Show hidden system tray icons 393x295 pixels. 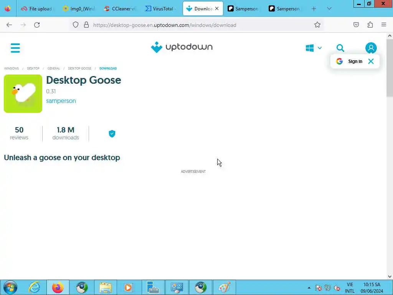(309, 288)
